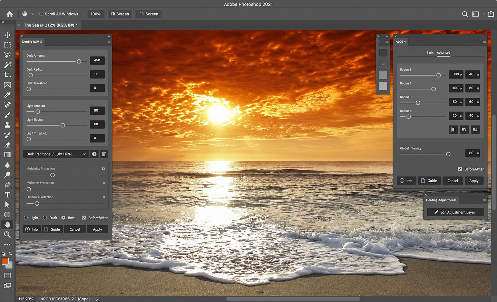This screenshot has width=497, height=302.
Task: Select the Crop tool
Action: pos(8,75)
